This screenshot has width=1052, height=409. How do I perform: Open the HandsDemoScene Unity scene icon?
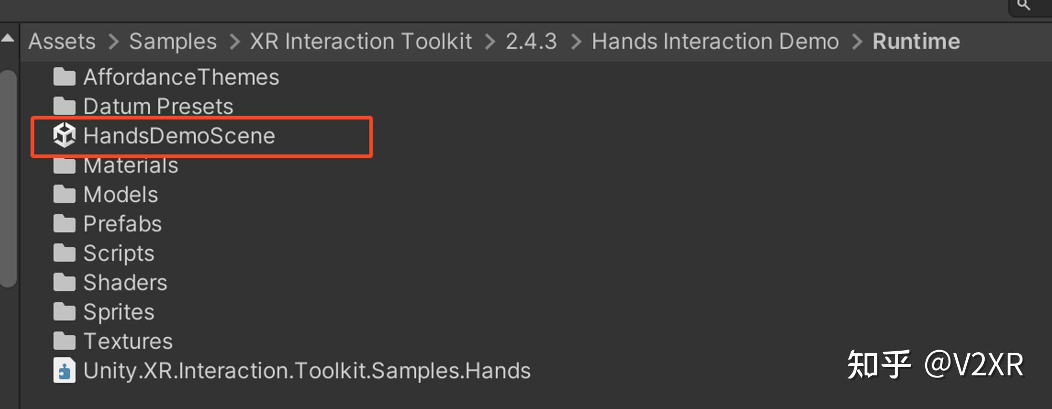[x=64, y=136]
